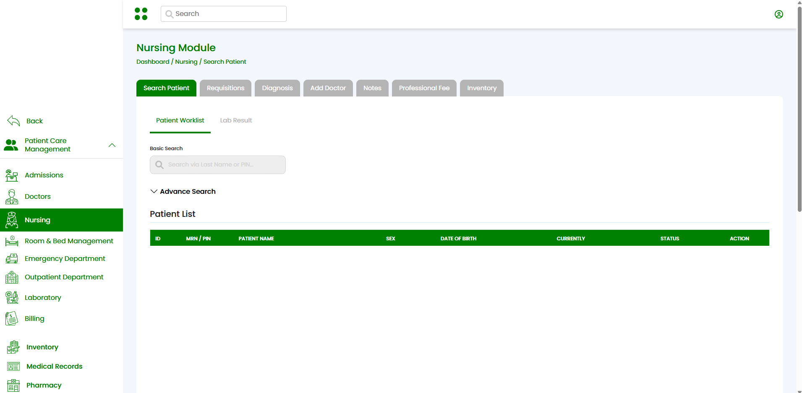Open Billing via its sidebar icon
Viewport: 802px width, 393px height.
click(12, 319)
